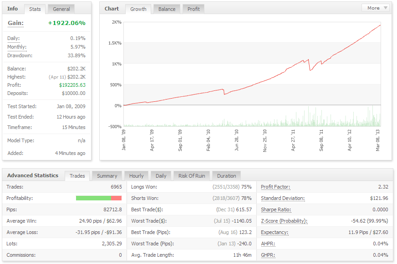The height and width of the screenshot is (264, 397).
Task: Open the Duration statistics tab
Action: (226, 176)
